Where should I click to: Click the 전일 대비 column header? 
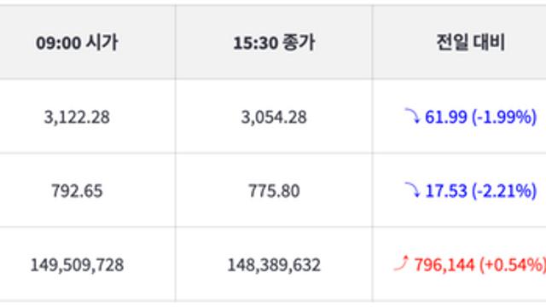click(x=470, y=43)
